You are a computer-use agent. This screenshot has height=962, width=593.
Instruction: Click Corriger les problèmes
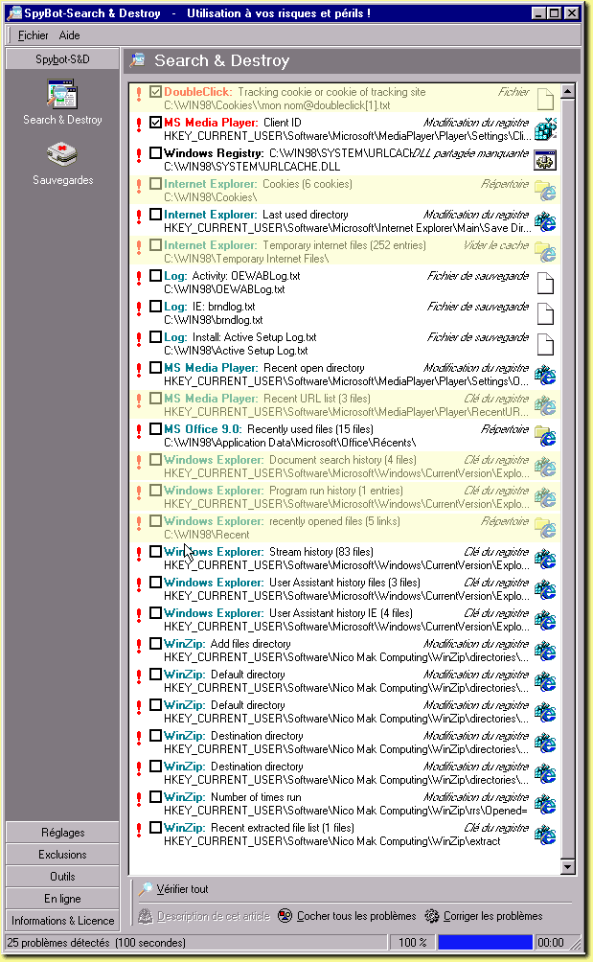485,916
